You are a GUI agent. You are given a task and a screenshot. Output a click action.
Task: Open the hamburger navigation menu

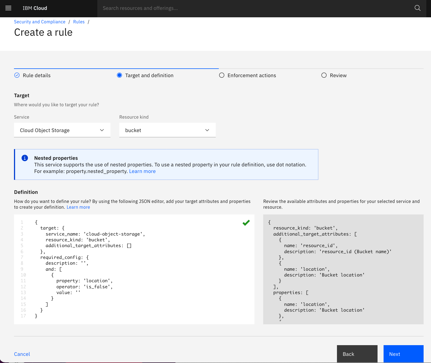pyautogui.click(x=8, y=8)
